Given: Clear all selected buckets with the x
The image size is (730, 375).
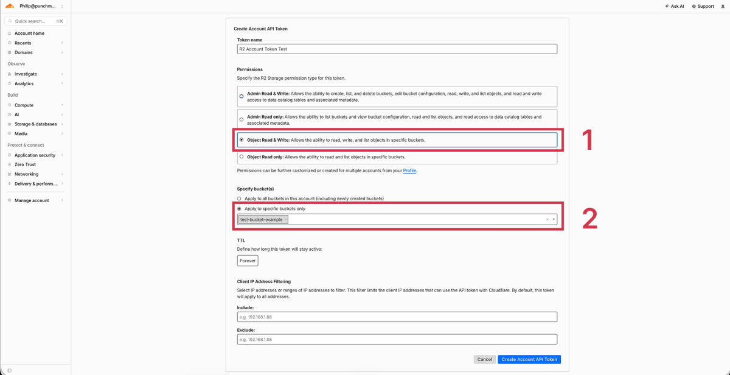Looking at the screenshot, I should click(547, 220).
